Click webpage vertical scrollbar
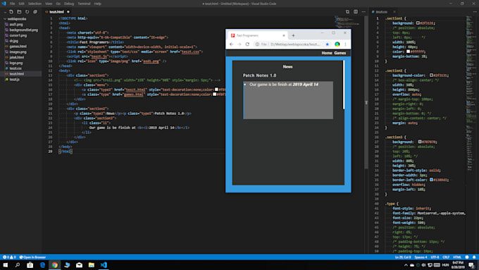The image size is (479, 270). click(344, 85)
